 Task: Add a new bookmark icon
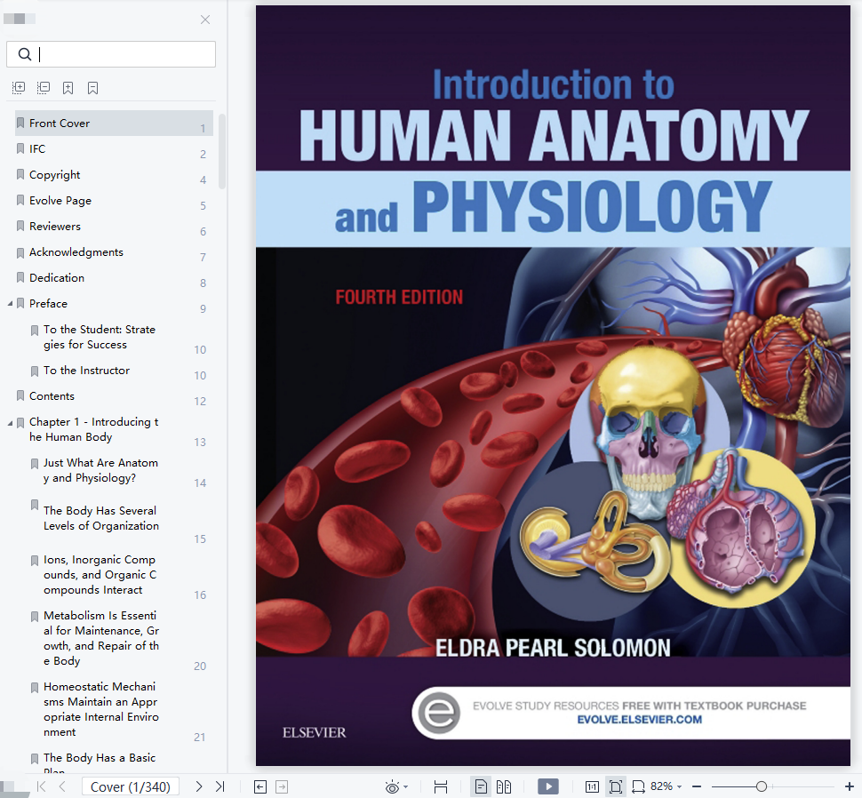coord(68,88)
